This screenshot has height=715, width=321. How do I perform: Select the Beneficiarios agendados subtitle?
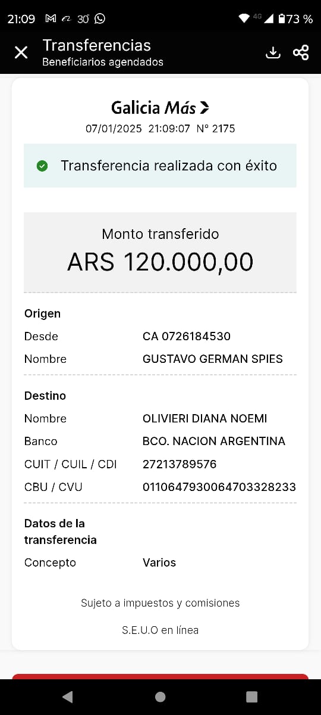tap(103, 62)
